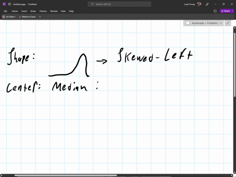This screenshot has height=177, width=236.
Task: Open the Ink Styles dropdown
Action: pos(9,17)
